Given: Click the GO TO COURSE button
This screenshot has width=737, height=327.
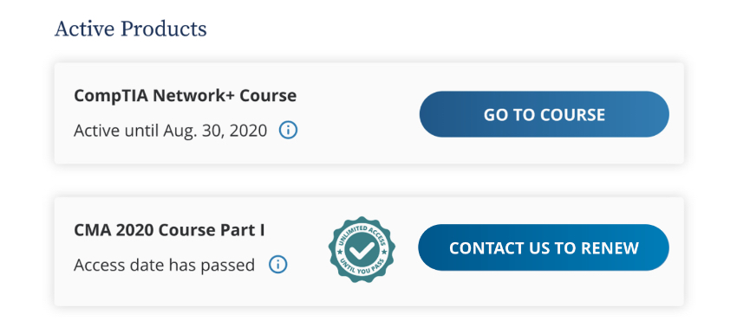Looking at the screenshot, I should tap(545, 114).
